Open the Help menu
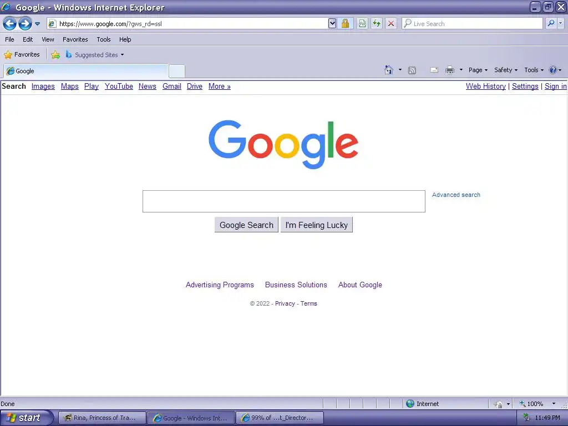This screenshot has height=426, width=568. (x=125, y=39)
